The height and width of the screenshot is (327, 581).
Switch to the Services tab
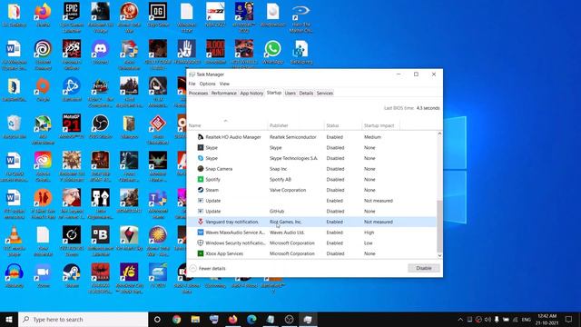click(x=325, y=93)
